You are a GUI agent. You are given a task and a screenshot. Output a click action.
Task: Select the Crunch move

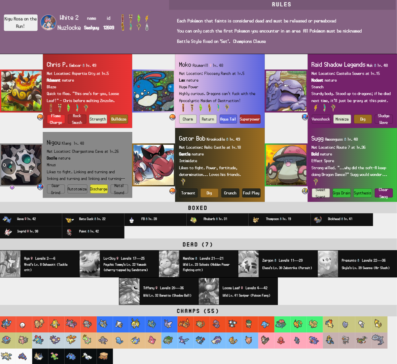(x=230, y=193)
